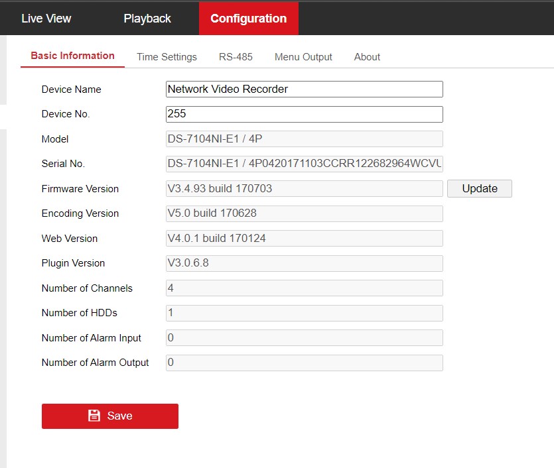This screenshot has height=468, width=554.
Task: Click into the Device Name field
Action: [304, 89]
